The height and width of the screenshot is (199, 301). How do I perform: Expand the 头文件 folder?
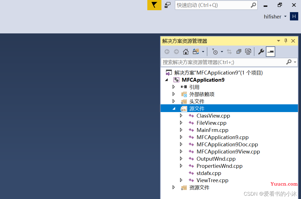tap(174, 101)
